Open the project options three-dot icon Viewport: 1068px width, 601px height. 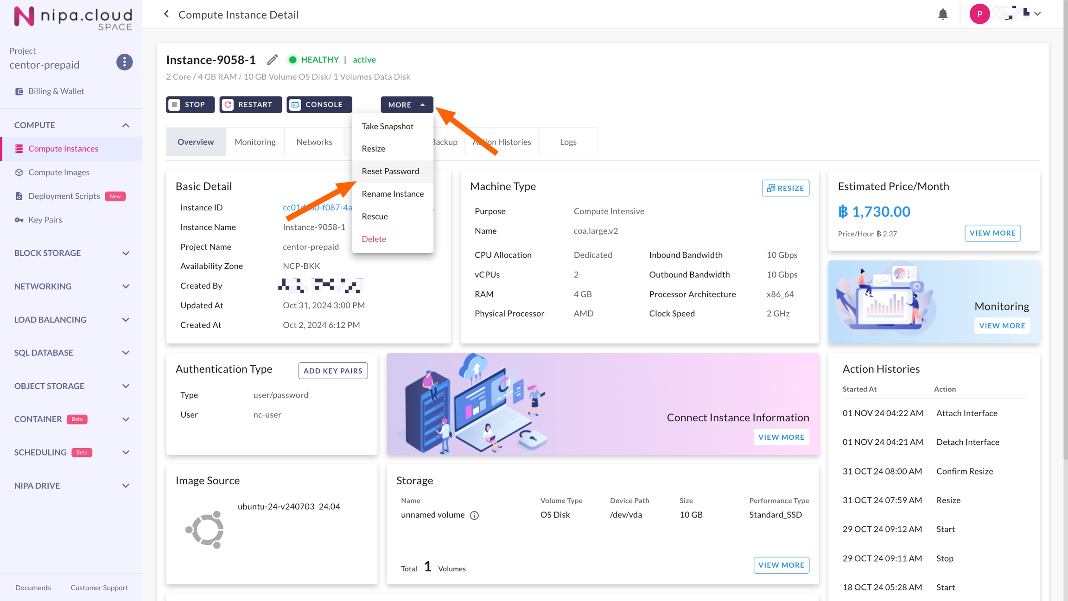point(124,62)
